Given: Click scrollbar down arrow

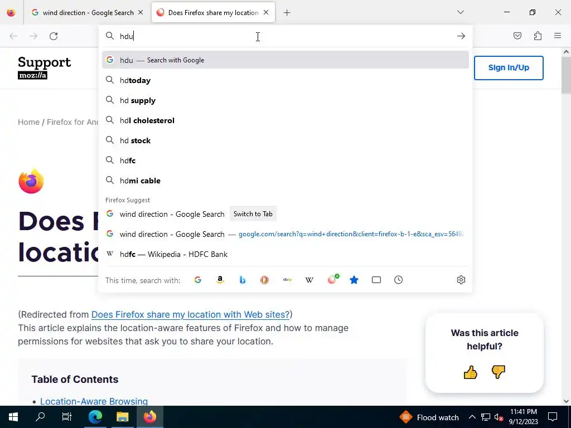Looking at the screenshot, I should pyautogui.click(x=566, y=401).
